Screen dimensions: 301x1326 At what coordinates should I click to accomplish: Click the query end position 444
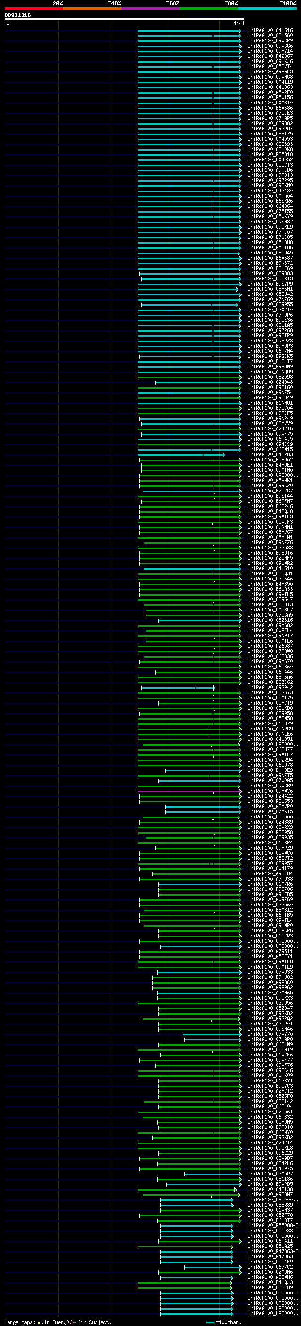point(237,23)
